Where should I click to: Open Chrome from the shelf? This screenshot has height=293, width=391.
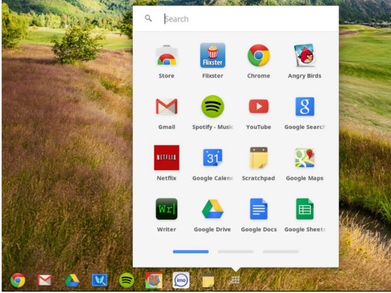click(x=18, y=280)
